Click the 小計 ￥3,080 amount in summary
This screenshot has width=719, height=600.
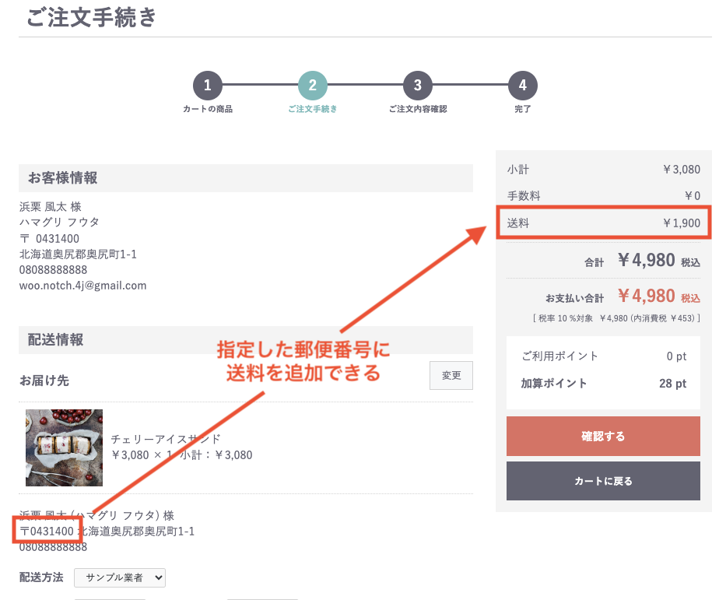682,170
